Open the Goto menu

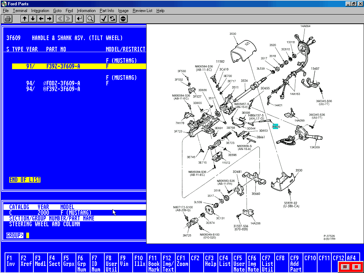point(57,11)
